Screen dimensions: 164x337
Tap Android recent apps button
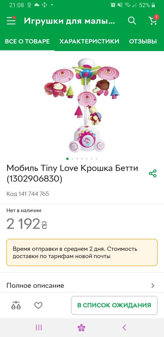[x=39, y=327]
